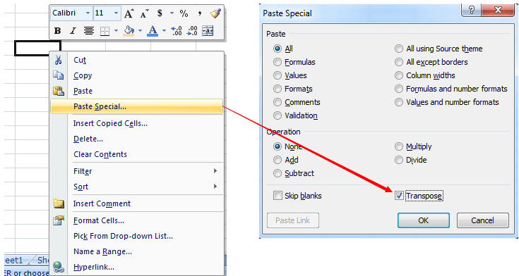This screenshot has height=276, width=519.
Task: Expand the Sort submenu arrow
Action: [x=215, y=186]
